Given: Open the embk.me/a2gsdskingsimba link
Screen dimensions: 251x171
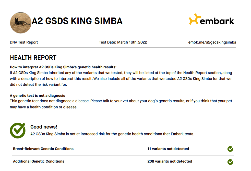Looking at the screenshot, I should tap(212, 42).
